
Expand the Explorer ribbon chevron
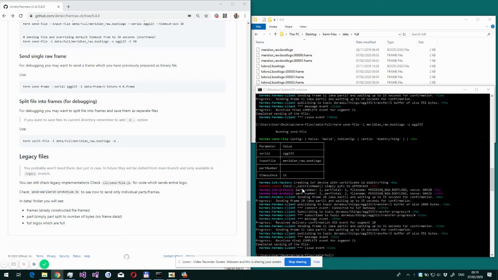pos(487,26)
